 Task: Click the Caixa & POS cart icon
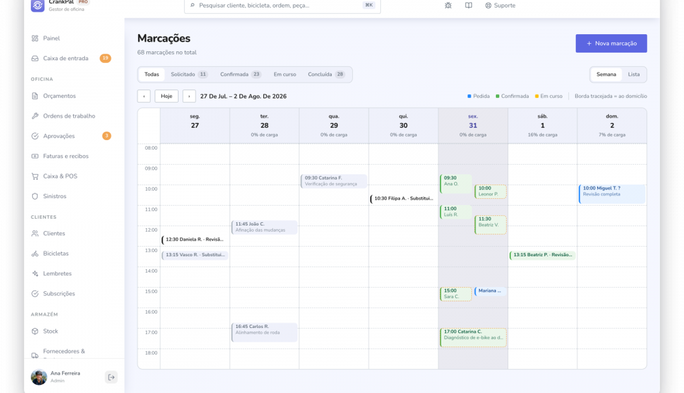35,176
